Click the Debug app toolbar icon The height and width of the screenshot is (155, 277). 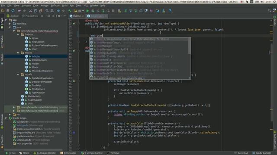93,11
